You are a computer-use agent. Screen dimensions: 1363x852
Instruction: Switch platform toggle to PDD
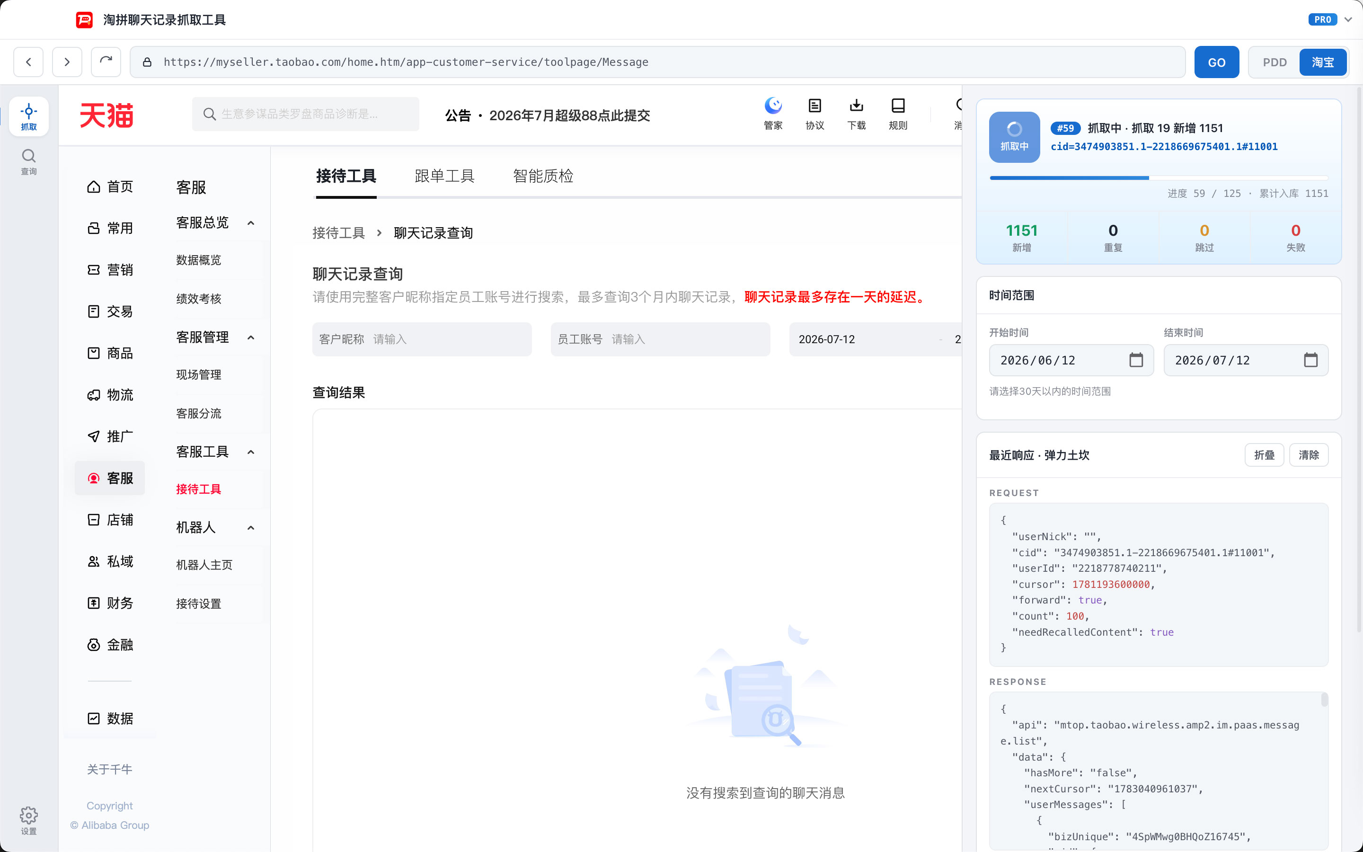[1274, 62]
